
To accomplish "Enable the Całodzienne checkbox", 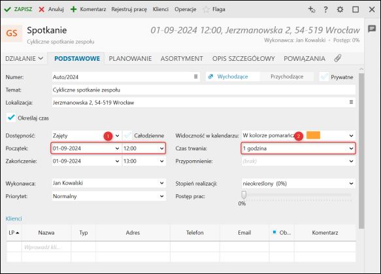I will tap(127, 135).
